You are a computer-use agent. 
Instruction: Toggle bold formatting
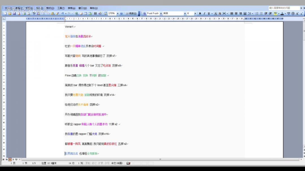tap(200, 13)
